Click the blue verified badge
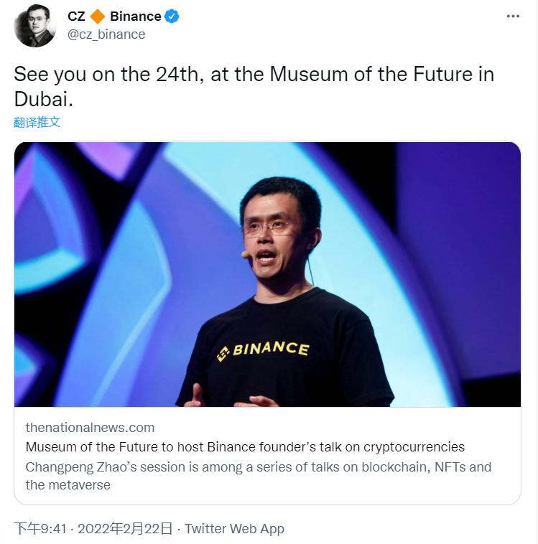 pos(172,17)
